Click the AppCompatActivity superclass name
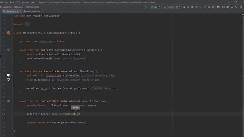This screenshot has height=137, width=244. [60, 33]
